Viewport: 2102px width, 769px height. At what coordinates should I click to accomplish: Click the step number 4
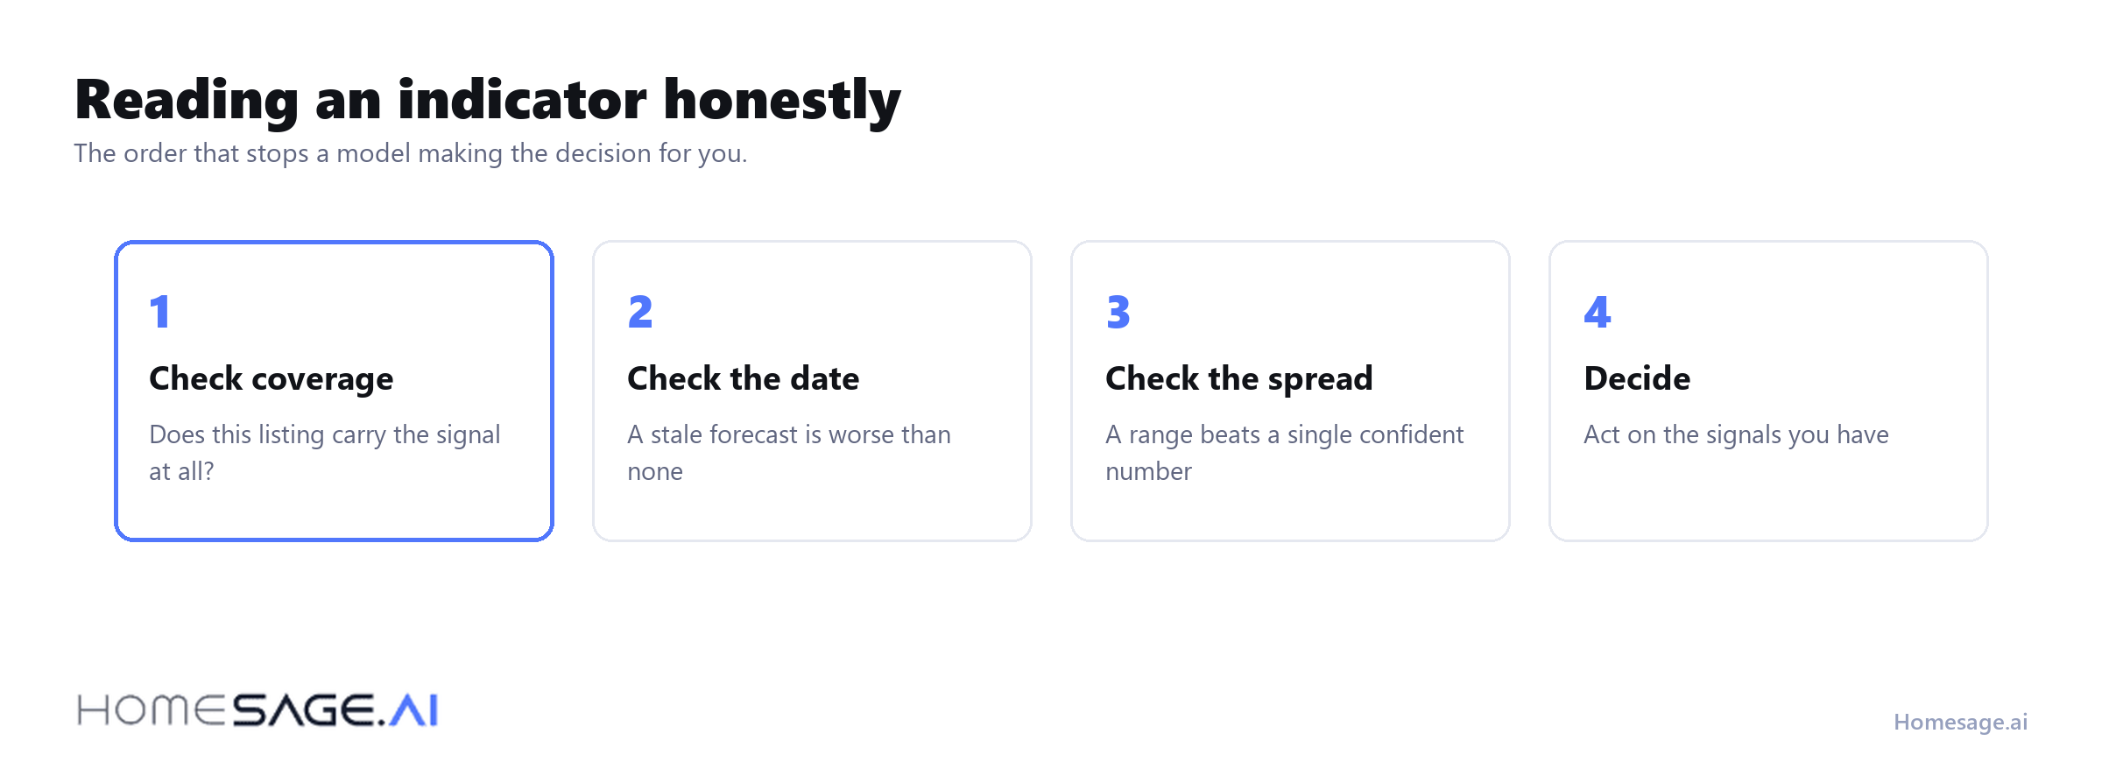pos(1598,312)
